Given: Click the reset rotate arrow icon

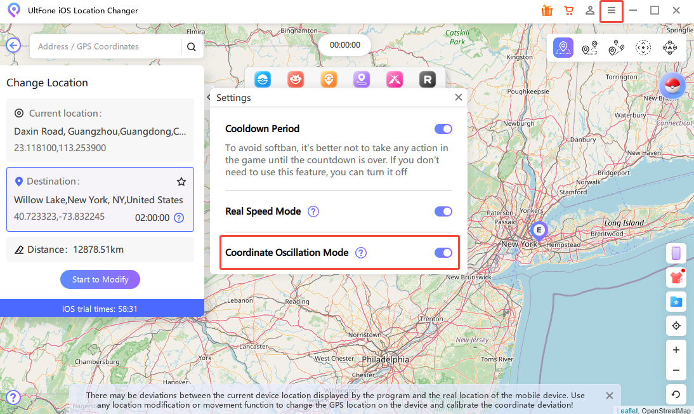Looking at the screenshot, I should [x=676, y=394].
